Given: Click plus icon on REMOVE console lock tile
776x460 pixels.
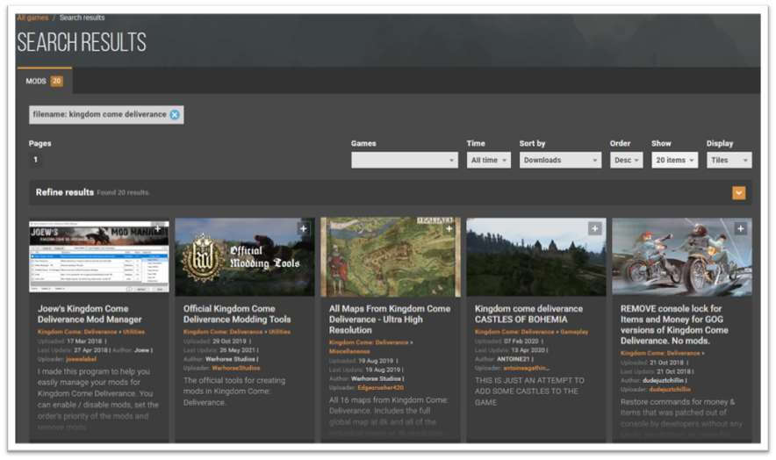Looking at the screenshot, I should click(x=740, y=229).
